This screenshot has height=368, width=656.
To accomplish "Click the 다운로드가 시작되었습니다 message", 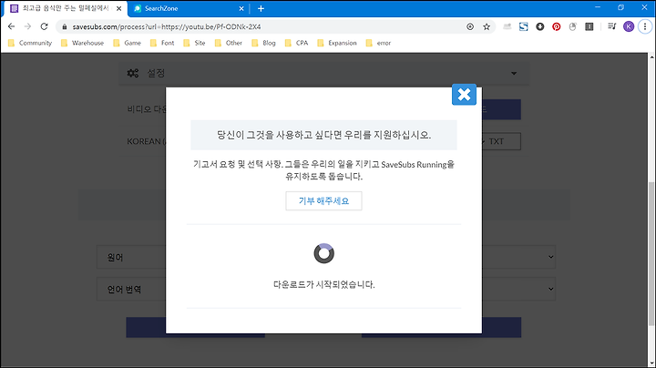I will (x=323, y=285).
